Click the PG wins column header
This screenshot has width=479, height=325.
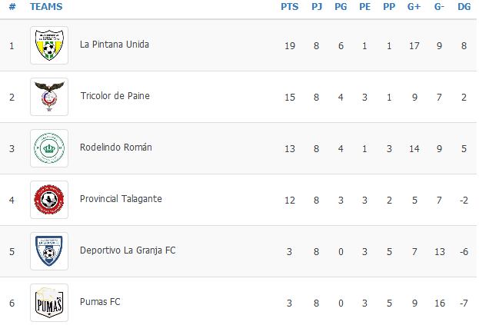click(x=341, y=7)
